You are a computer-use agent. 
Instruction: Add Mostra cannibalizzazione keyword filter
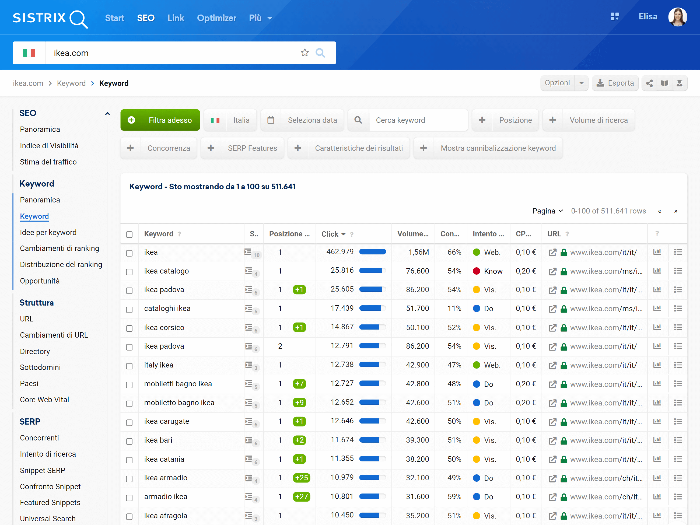click(x=488, y=148)
